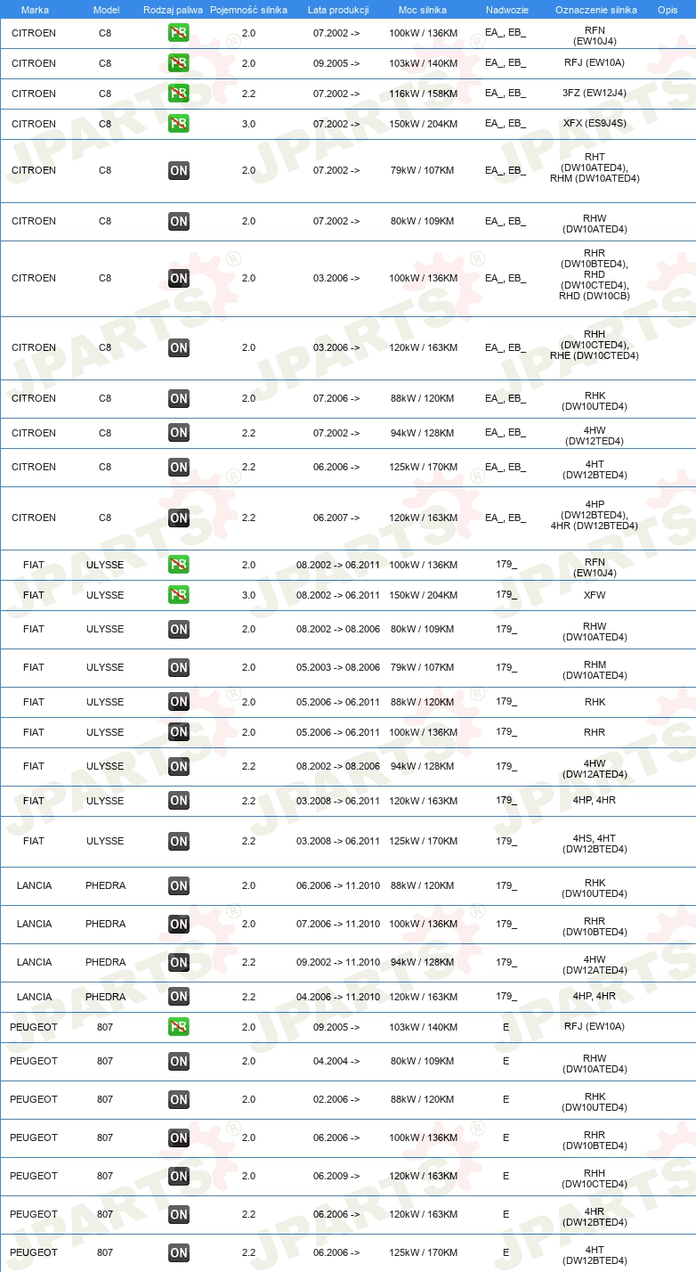This screenshot has width=696, height=1272.
Task: Click the Model column header
Action: [106, 10]
